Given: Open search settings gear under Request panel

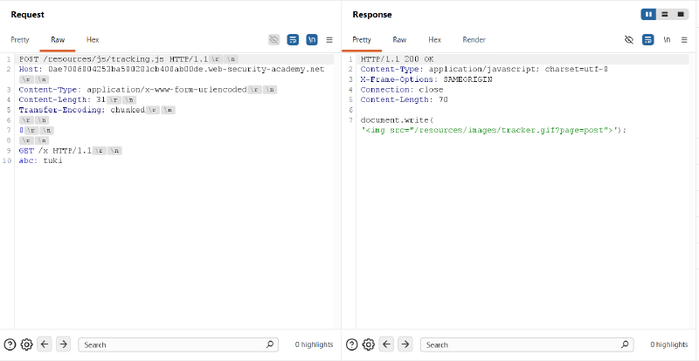Looking at the screenshot, I should click(27, 344).
